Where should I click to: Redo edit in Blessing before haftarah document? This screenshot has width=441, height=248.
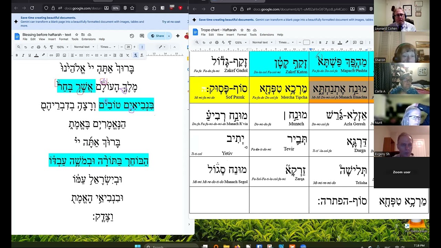32,47
